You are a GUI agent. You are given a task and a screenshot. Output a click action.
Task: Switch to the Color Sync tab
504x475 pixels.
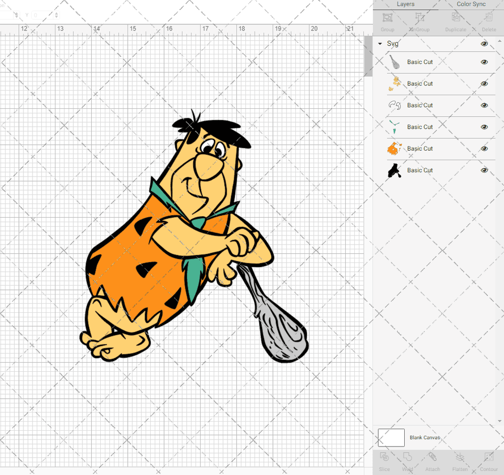point(470,4)
